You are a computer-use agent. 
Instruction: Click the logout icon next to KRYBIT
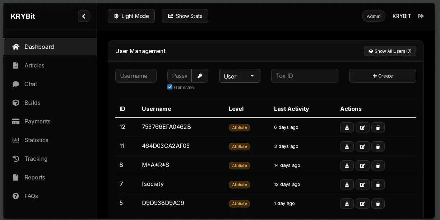click(421, 16)
